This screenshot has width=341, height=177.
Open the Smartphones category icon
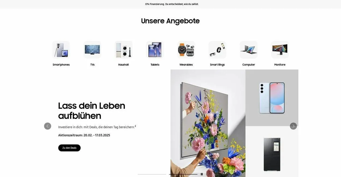(61, 50)
